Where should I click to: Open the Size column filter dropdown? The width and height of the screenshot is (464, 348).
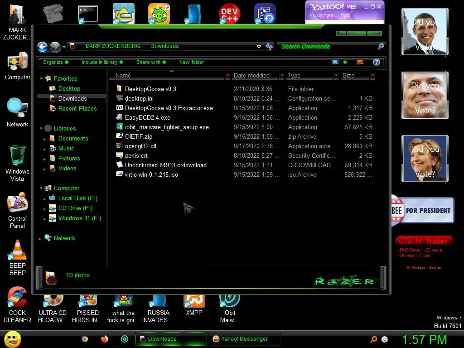(x=372, y=76)
